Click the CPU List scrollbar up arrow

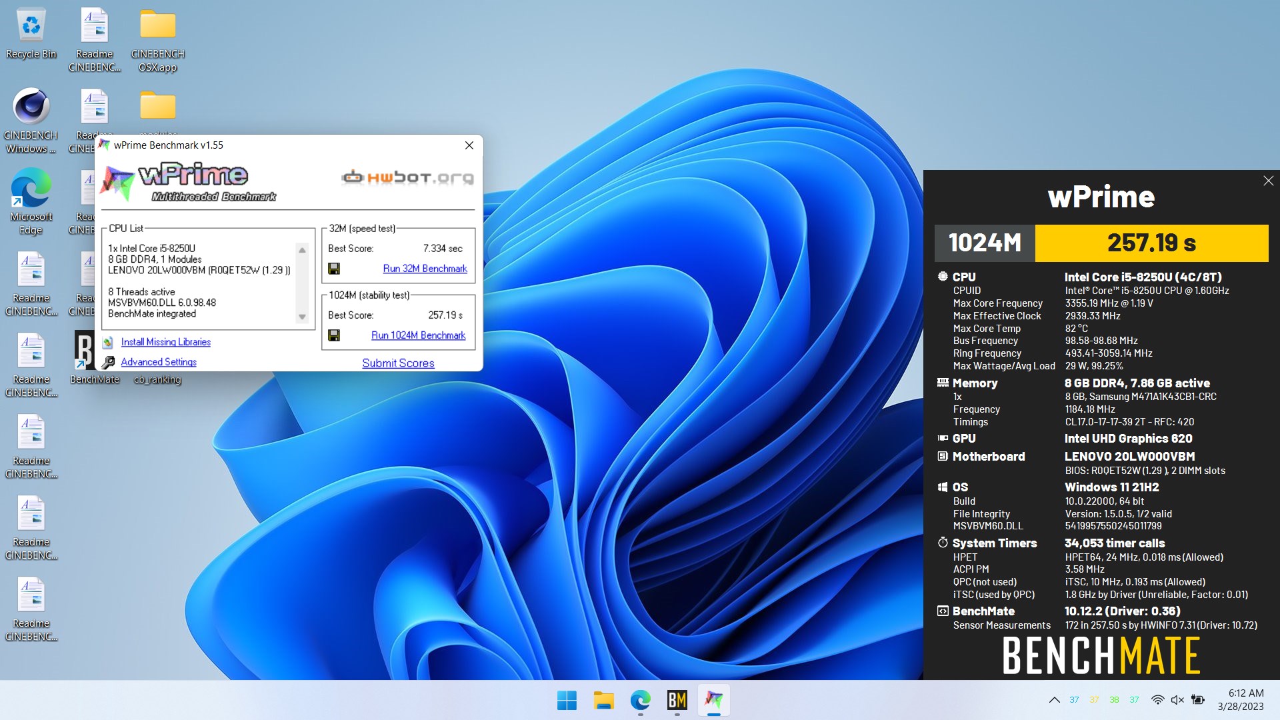click(x=302, y=250)
